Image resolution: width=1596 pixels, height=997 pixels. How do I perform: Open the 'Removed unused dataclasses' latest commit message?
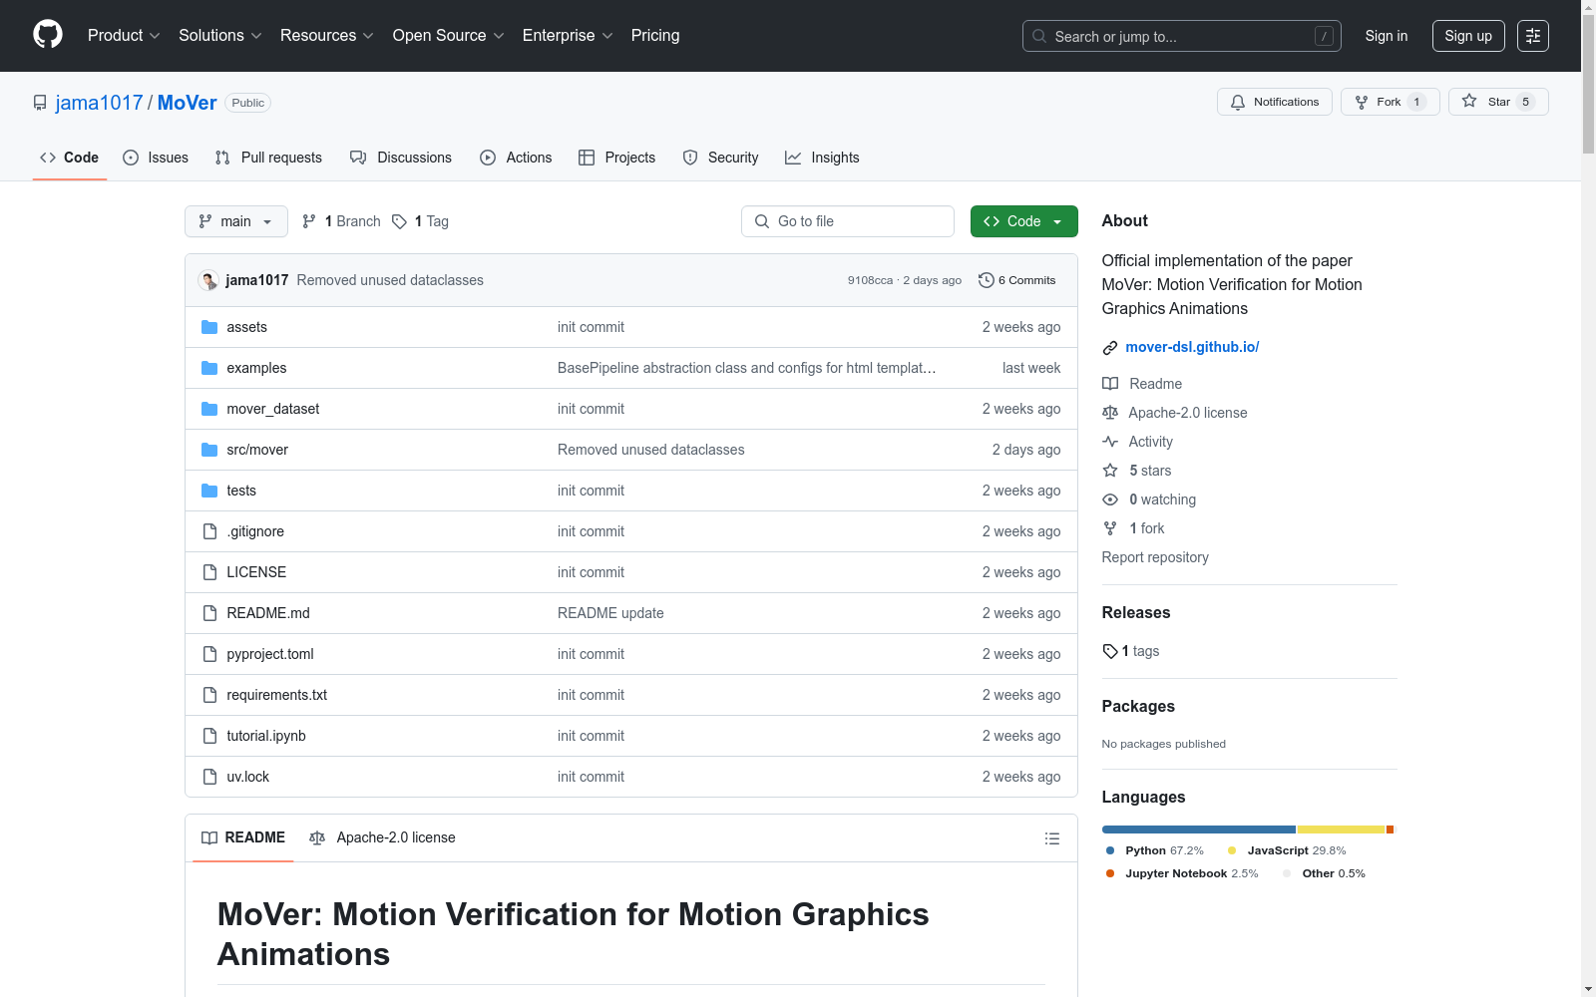click(x=390, y=280)
